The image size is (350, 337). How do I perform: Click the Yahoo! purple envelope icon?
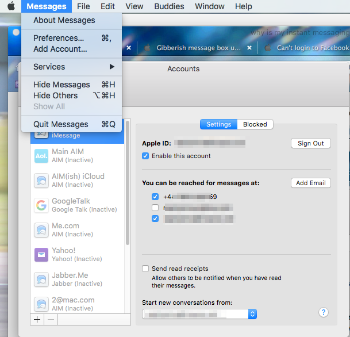[x=41, y=255]
